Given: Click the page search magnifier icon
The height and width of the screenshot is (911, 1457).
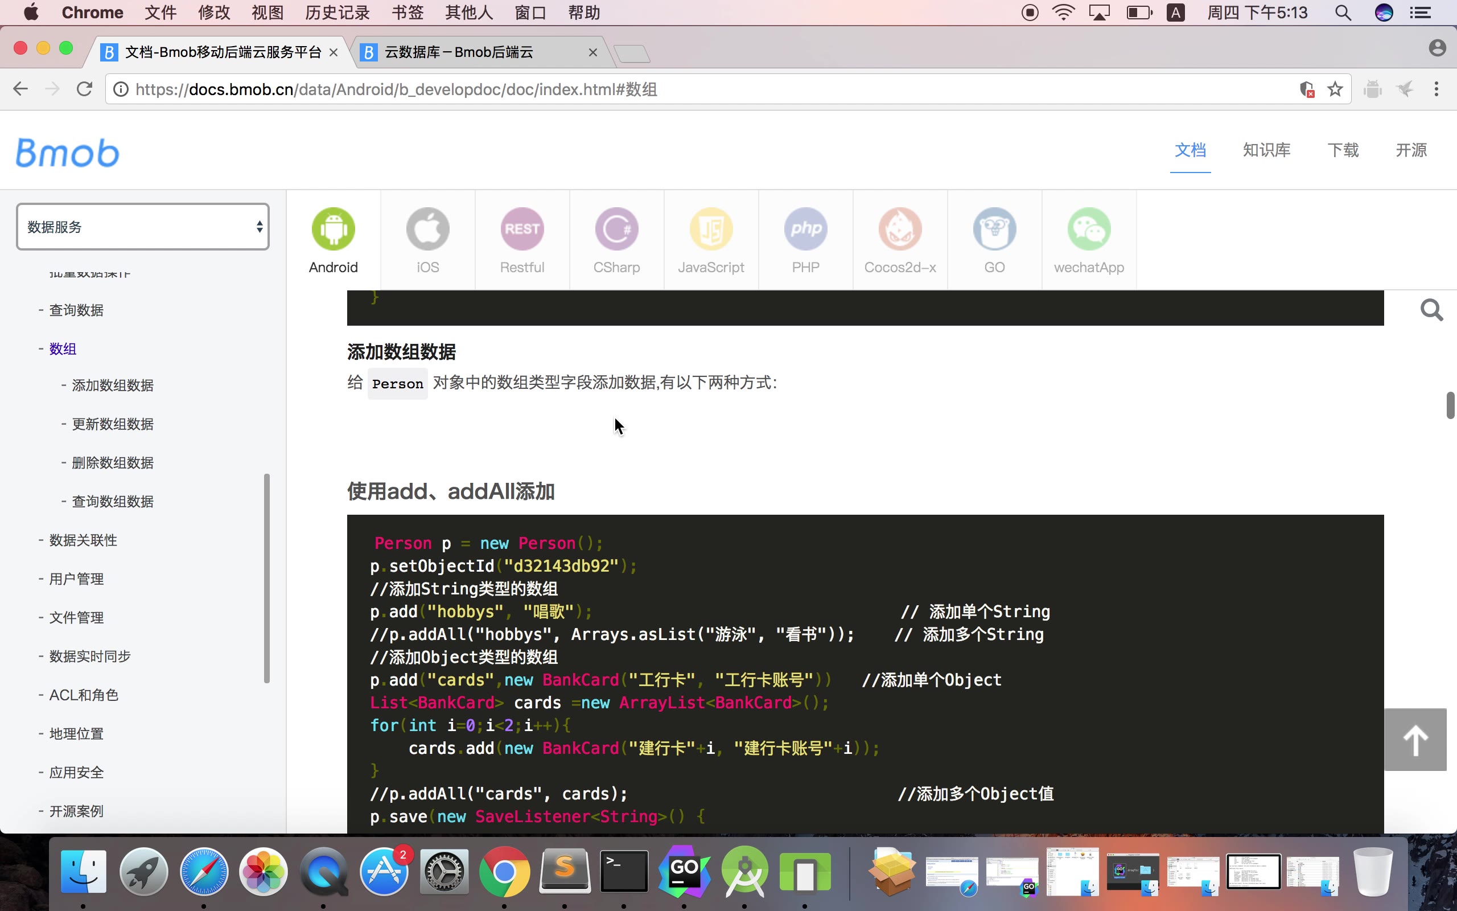Looking at the screenshot, I should coord(1432,310).
